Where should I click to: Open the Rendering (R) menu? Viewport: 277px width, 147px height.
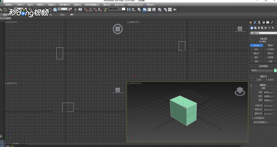[107, 5]
